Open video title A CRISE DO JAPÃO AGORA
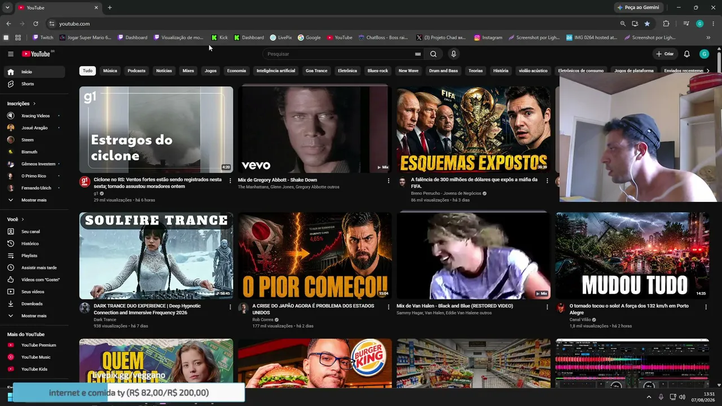722x406 pixels. (x=313, y=310)
